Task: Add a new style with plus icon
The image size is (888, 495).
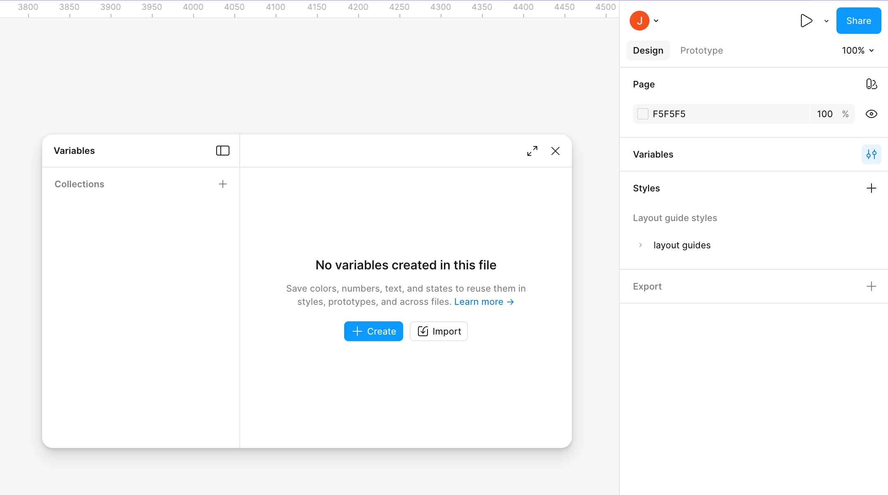Action: (x=871, y=188)
